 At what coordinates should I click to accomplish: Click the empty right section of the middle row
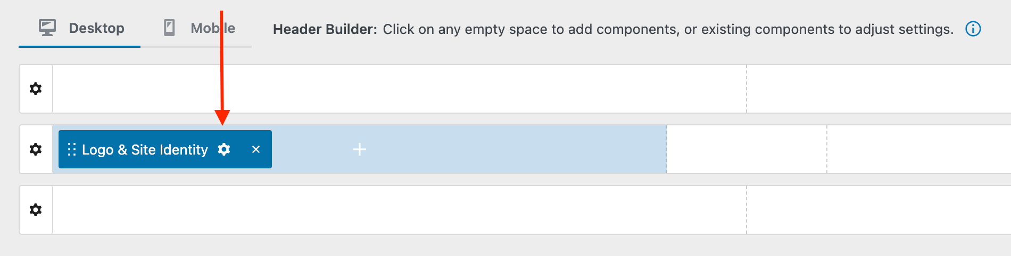[x=919, y=149]
